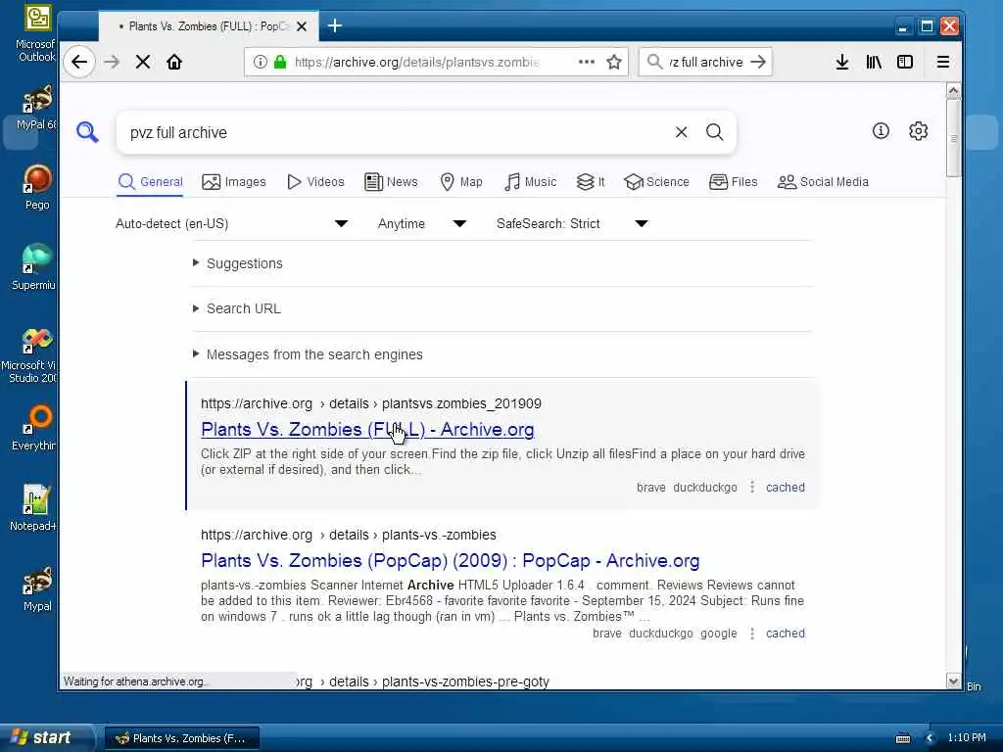
Task: Open search preferences gear icon
Action: (x=919, y=131)
